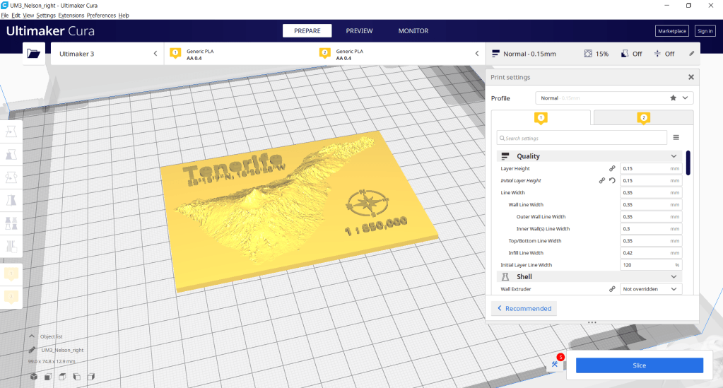Click the link icon beside Wall Extruder
Screen dimensions: 723x388
pos(612,289)
